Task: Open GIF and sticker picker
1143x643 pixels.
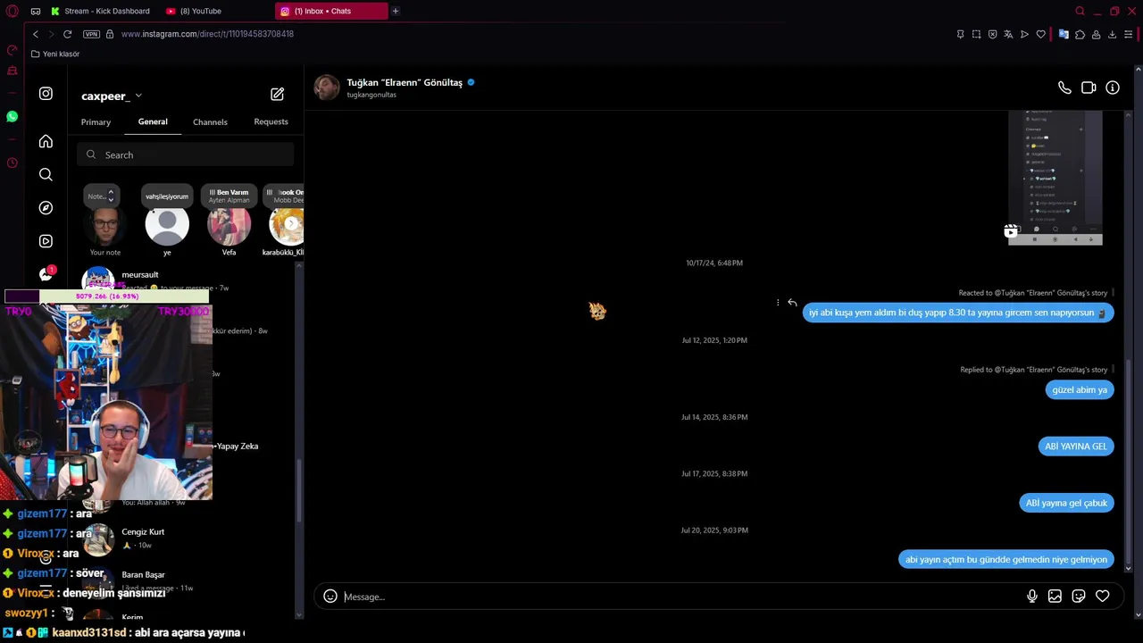Action: point(1079,597)
